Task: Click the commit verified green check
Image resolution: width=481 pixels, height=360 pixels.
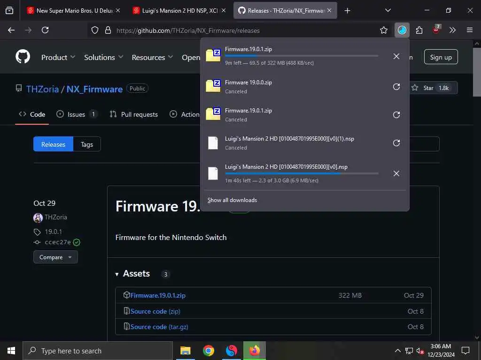Action: click(x=77, y=242)
